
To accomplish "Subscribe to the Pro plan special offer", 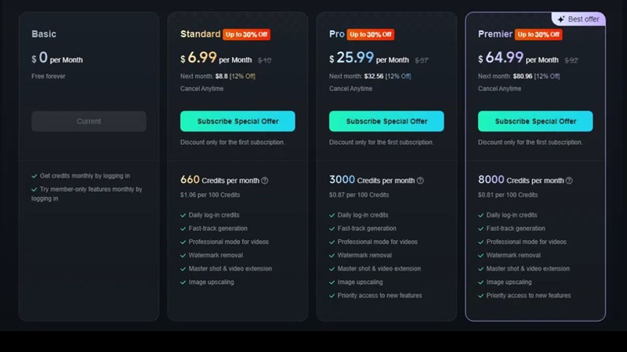I will click(386, 121).
